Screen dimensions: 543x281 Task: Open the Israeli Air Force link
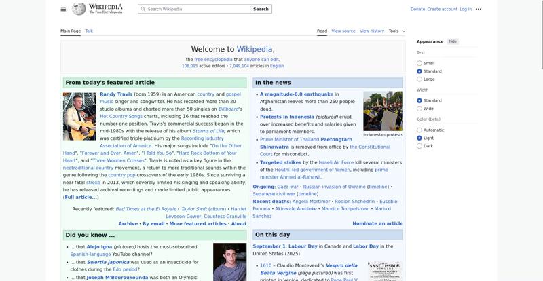click(336, 162)
